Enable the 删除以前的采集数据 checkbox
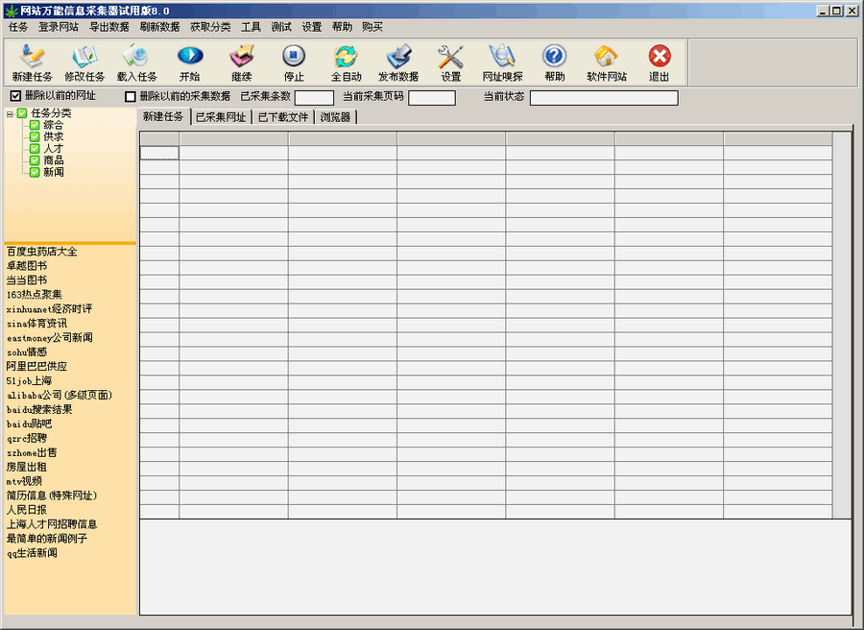The height and width of the screenshot is (630, 864). (131, 97)
